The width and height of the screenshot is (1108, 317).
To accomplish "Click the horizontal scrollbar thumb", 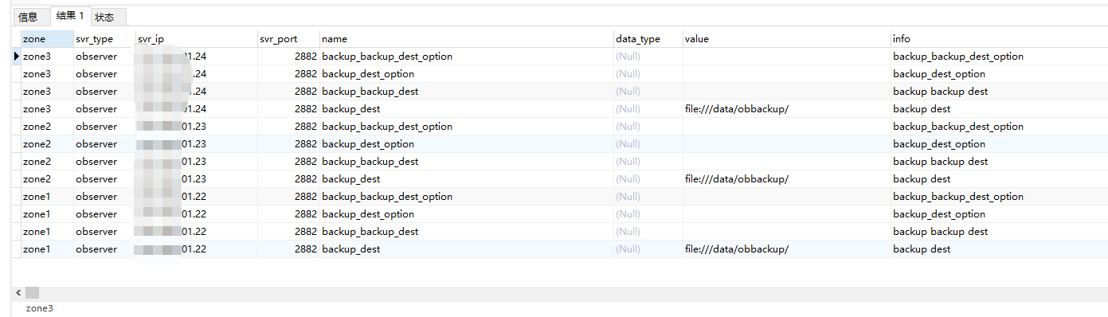I will pos(32,293).
